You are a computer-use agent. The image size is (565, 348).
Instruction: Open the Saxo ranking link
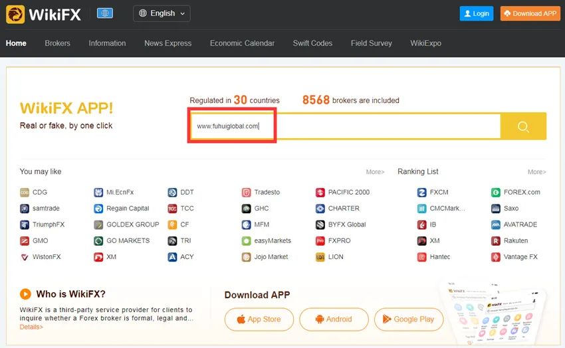[x=511, y=209]
